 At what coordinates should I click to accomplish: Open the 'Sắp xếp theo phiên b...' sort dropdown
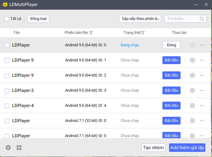(x=140, y=19)
